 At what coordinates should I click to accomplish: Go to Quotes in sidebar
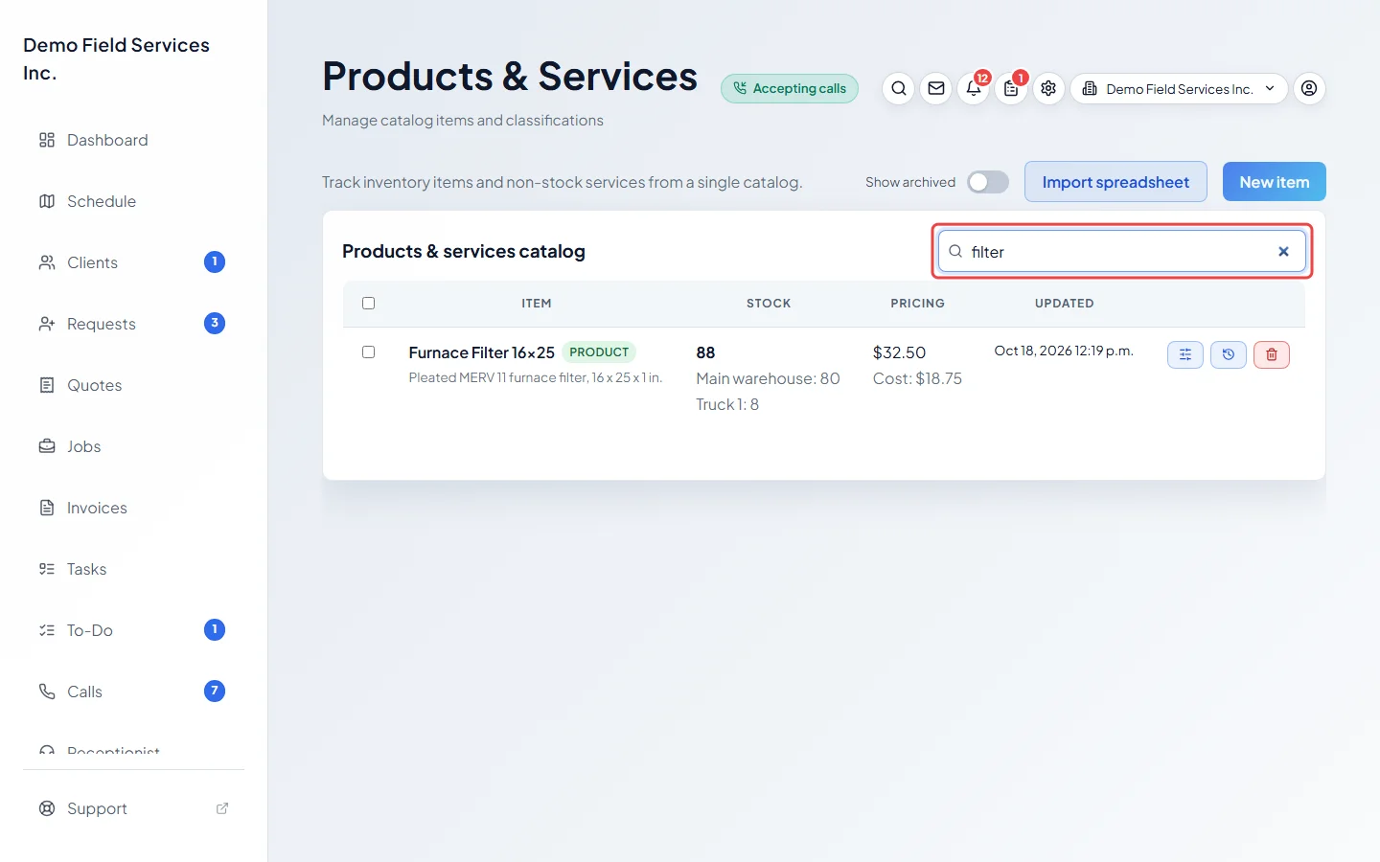(133, 385)
